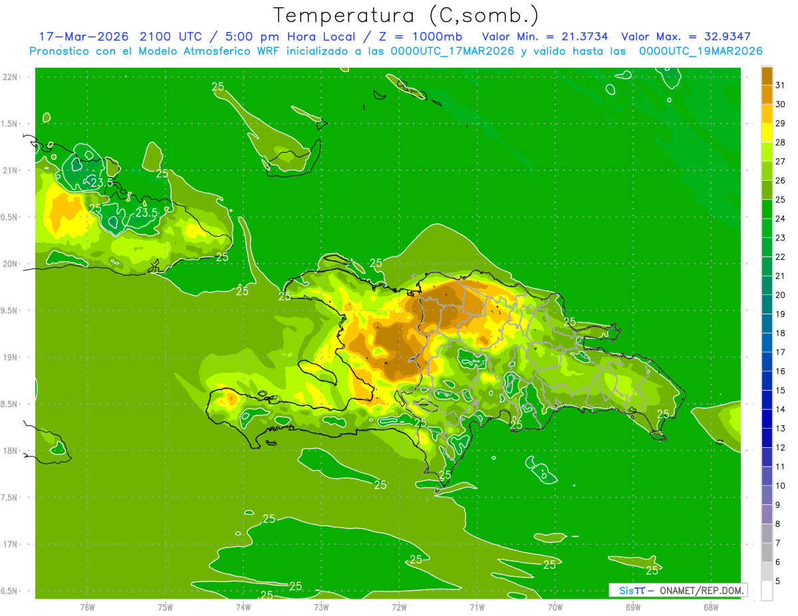Click the "22" label on the color legend
798x616 pixels.
coord(781,257)
